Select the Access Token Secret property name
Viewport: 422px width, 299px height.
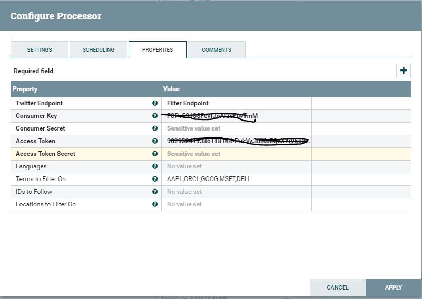click(45, 154)
